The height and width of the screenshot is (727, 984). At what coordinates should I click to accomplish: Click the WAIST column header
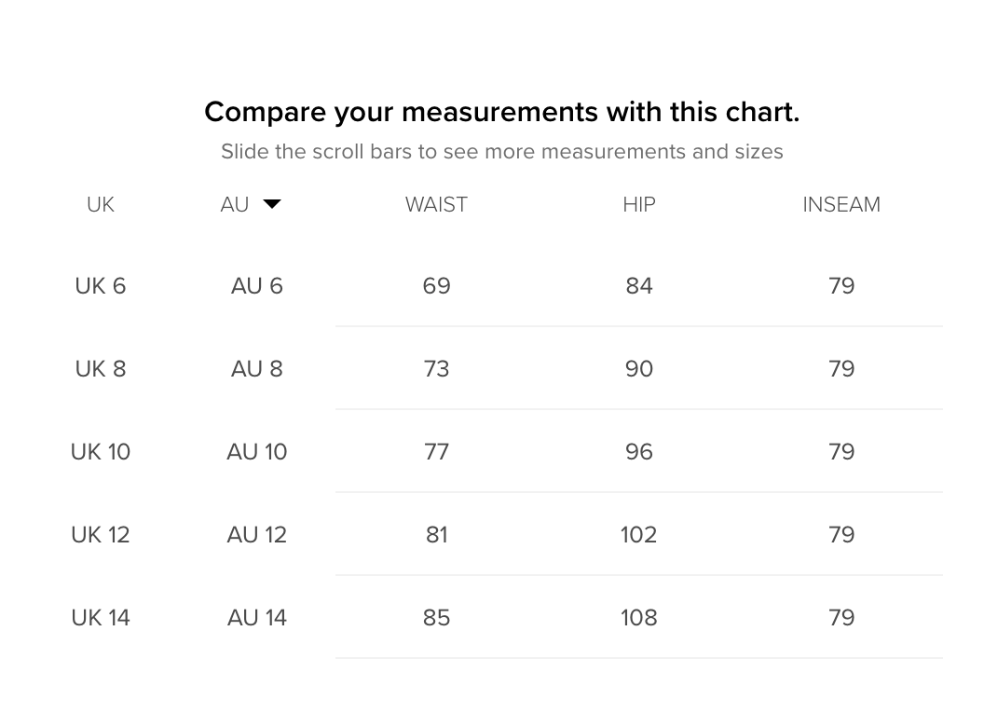(436, 205)
